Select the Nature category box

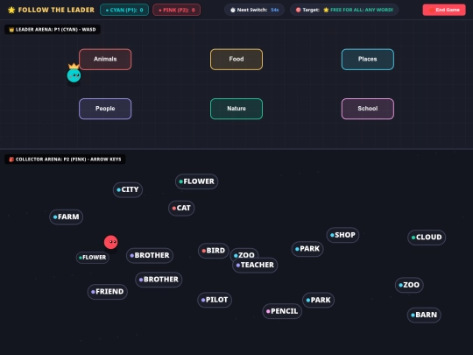click(236, 109)
